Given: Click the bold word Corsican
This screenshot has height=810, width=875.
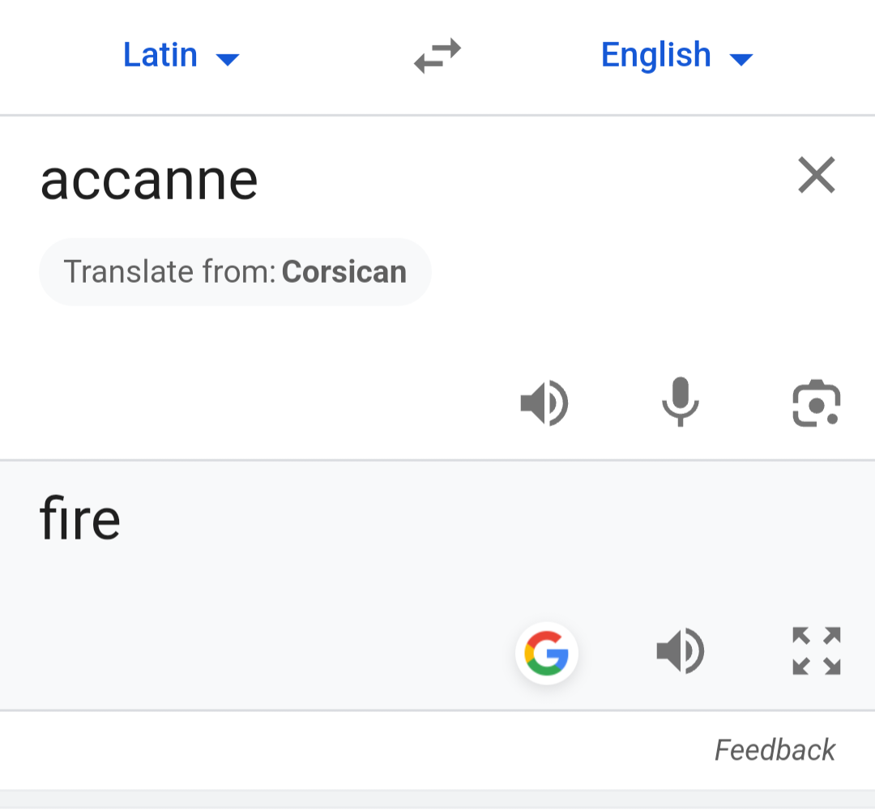Looking at the screenshot, I should click(344, 272).
